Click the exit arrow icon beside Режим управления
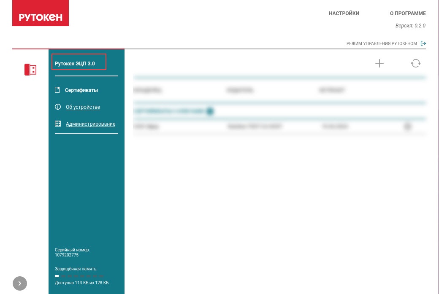The height and width of the screenshot is (294, 439). click(x=423, y=43)
